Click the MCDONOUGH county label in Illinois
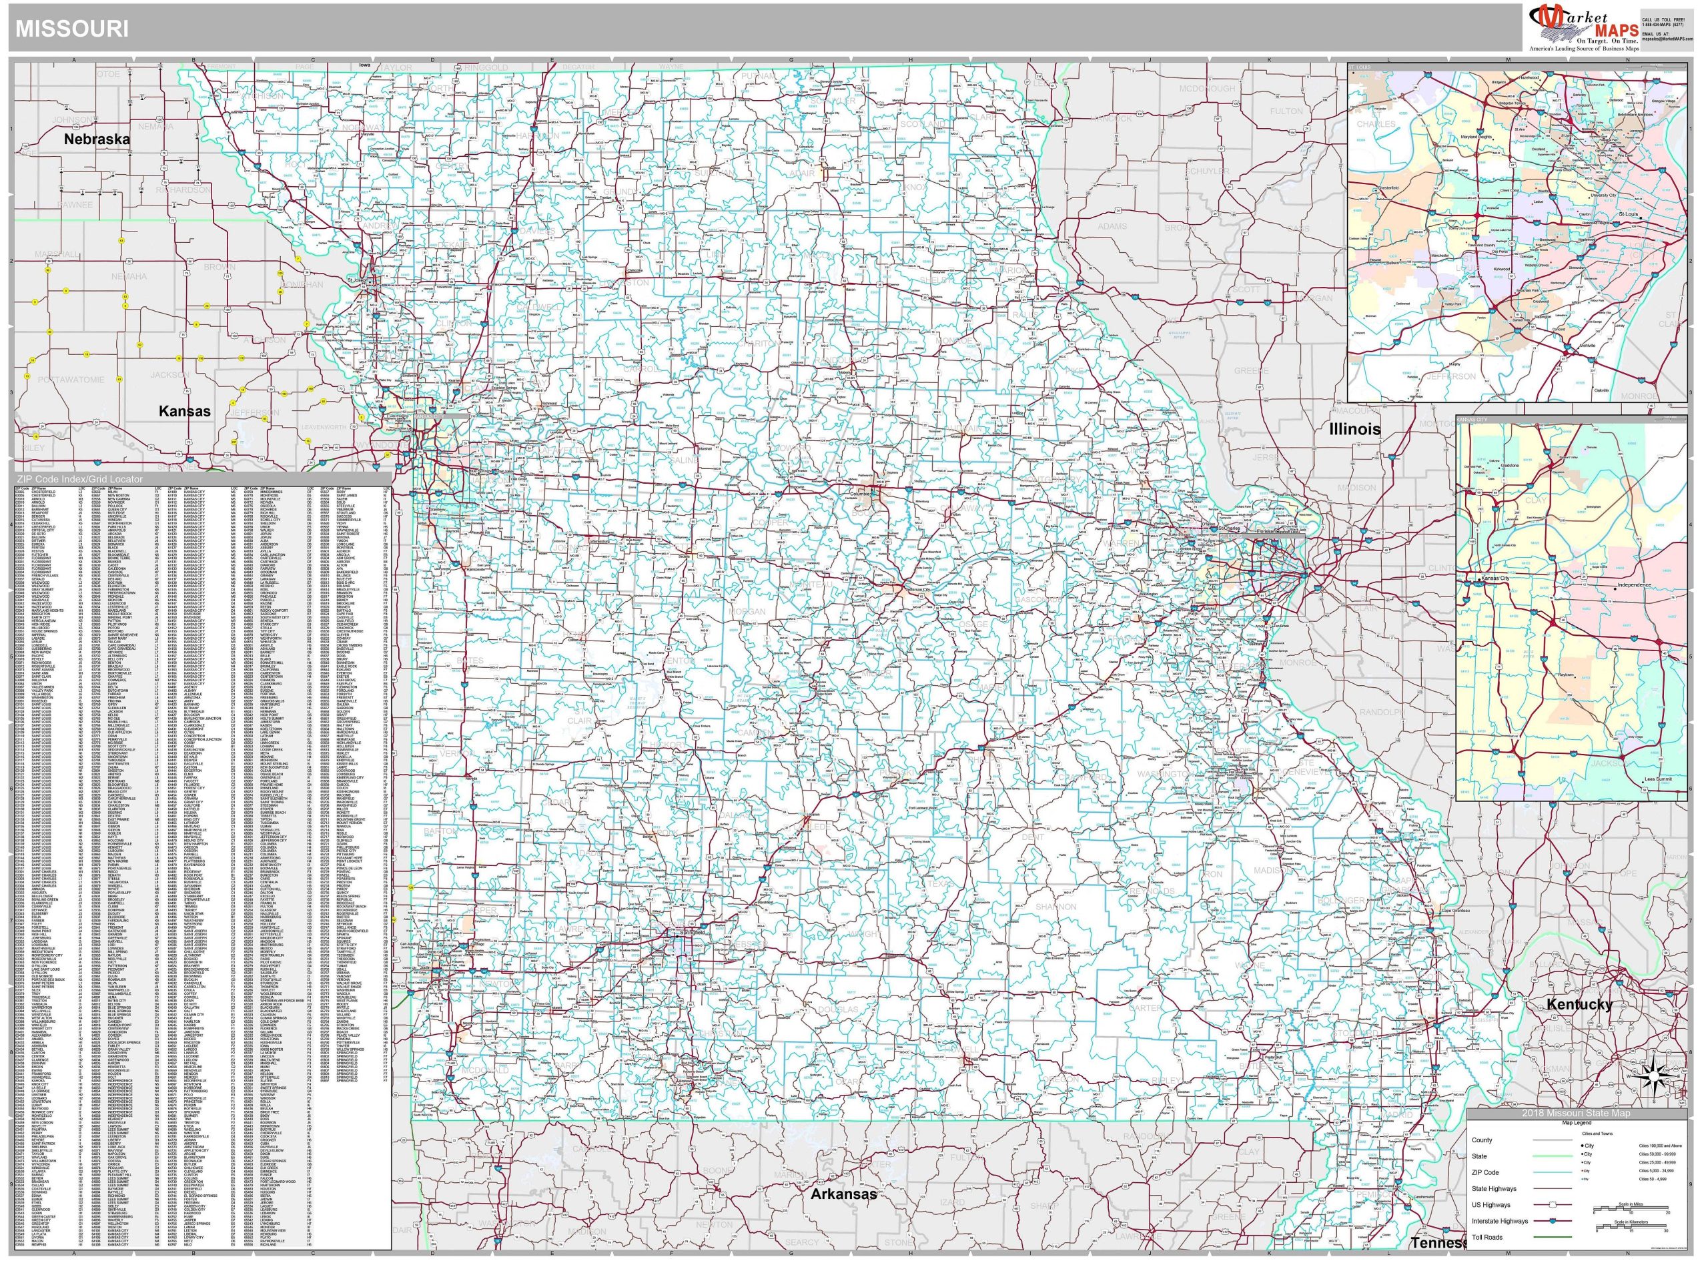1708x1281 pixels. coord(1207,89)
